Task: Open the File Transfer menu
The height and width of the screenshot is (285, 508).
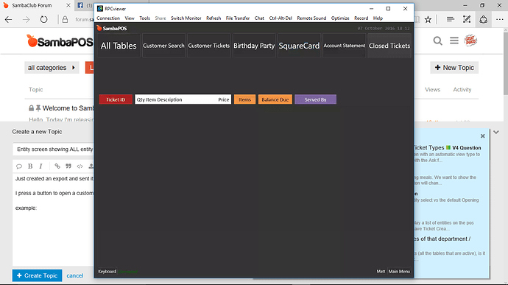Action: tap(238, 18)
